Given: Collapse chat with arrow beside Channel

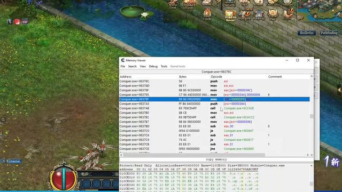Looking at the screenshot, I should point(3,161).
